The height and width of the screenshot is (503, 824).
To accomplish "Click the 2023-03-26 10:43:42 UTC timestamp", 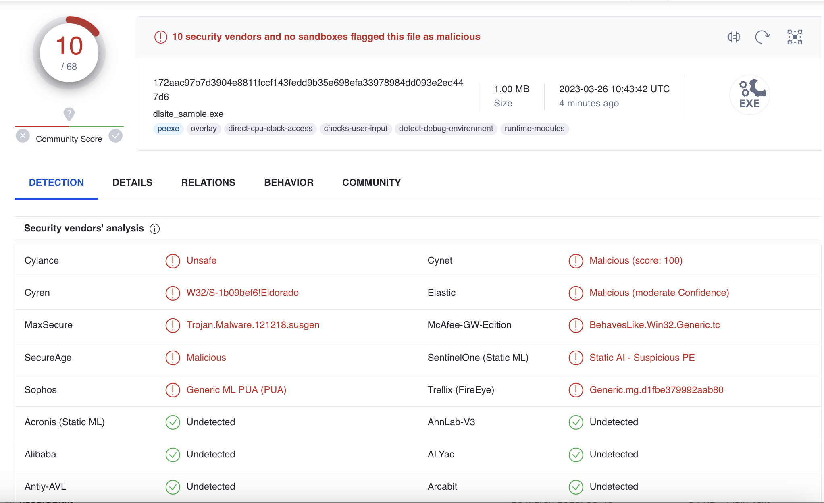I will pos(614,89).
